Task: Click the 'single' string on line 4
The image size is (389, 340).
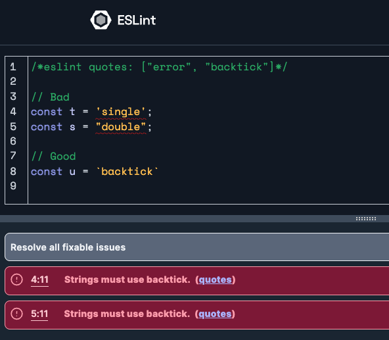Action: click(x=121, y=112)
